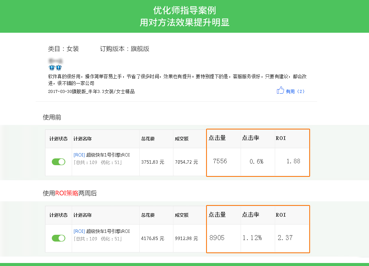Click the 9912.98 元 transaction amount
369x266 pixels.
[x=186, y=239]
